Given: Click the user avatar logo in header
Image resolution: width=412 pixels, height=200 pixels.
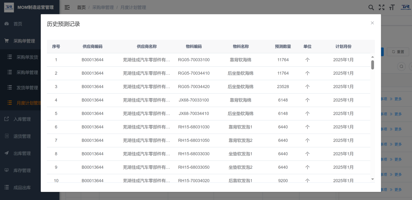Looking at the screenshot, I should click(405, 7).
